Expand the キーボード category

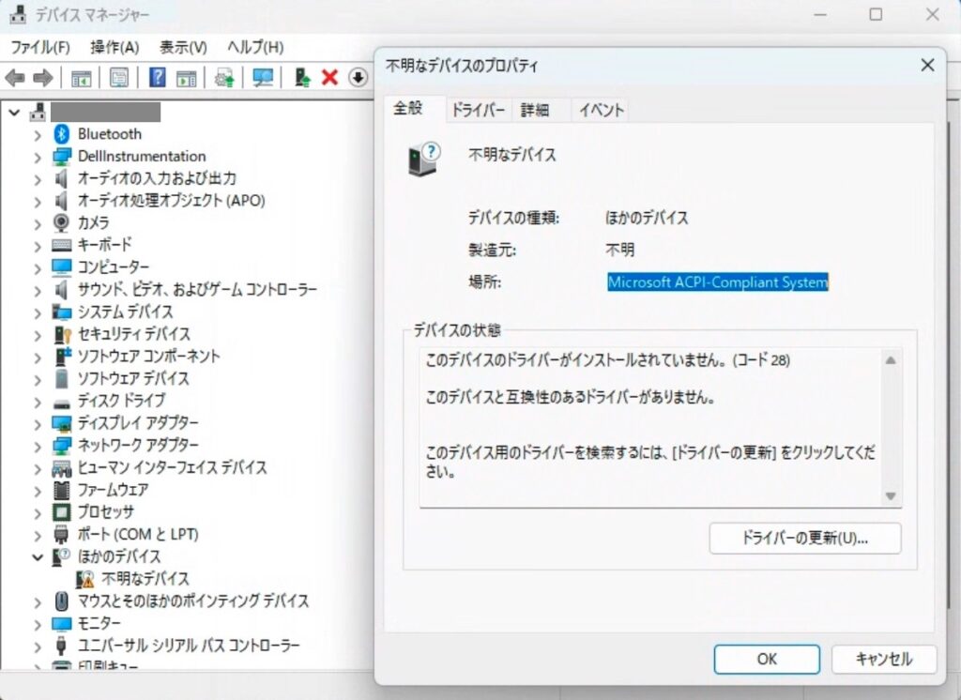(38, 245)
